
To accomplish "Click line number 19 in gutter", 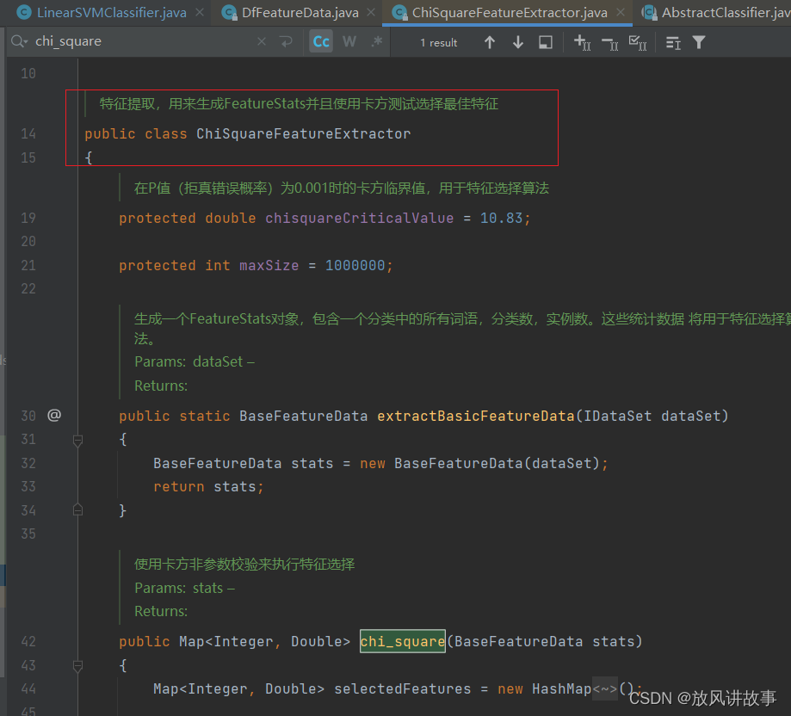I will click(x=28, y=218).
